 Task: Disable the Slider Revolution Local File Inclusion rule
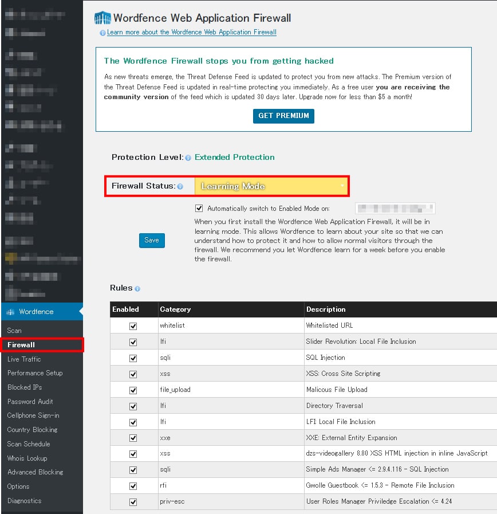pyautogui.click(x=133, y=342)
